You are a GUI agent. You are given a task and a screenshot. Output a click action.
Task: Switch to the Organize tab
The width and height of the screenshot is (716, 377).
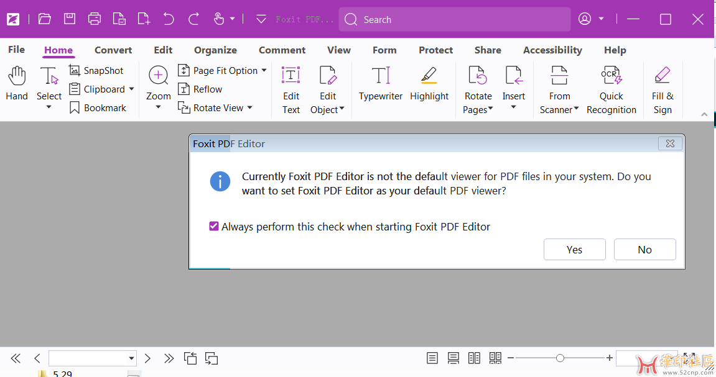click(215, 50)
